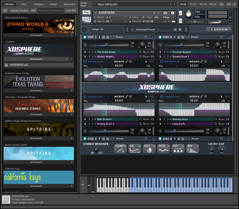Randomize The Grand Smear sound with R
The height and width of the screenshot is (209, 239).
pyautogui.click(x=85, y=52)
